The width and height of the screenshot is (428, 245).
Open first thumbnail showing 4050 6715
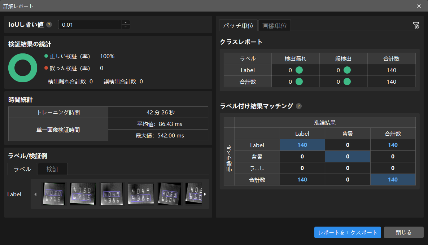point(54,194)
